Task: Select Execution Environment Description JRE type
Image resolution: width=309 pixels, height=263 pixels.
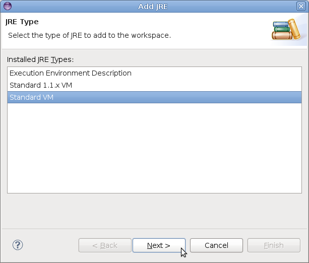Action: coord(71,73)
